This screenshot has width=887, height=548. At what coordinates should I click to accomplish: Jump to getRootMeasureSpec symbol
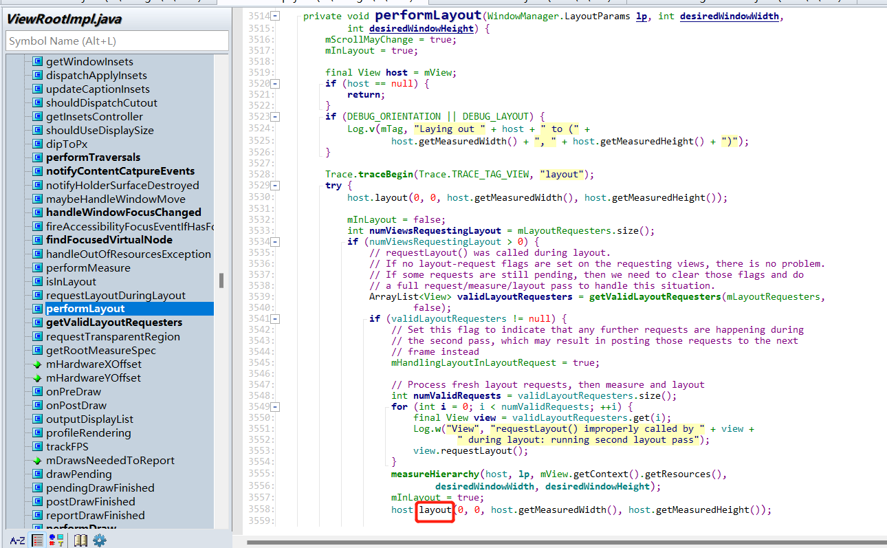101,350
